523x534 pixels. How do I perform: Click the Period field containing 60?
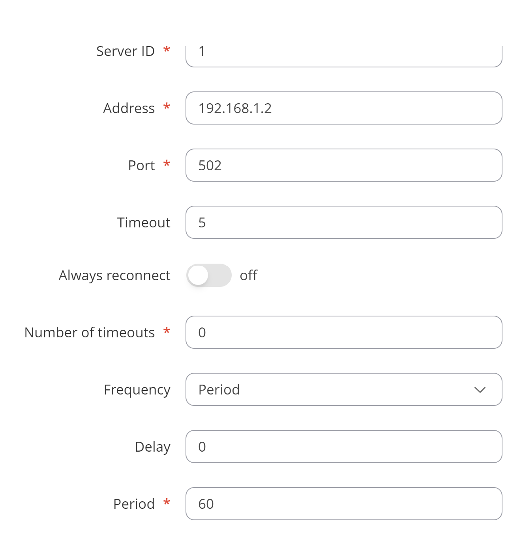pyautogui.click(x=344, y=504)
